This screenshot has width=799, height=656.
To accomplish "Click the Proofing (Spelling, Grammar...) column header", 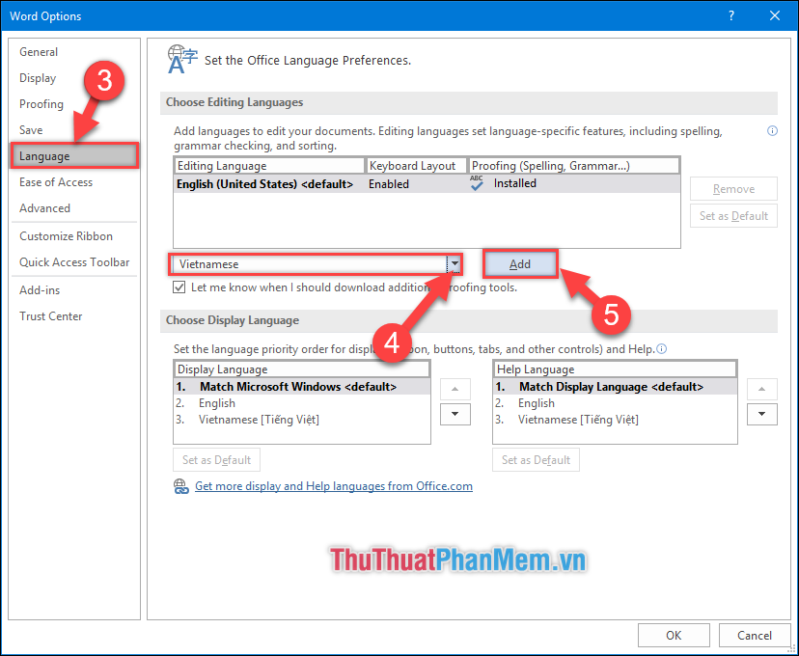I will (x=574, y=166).
